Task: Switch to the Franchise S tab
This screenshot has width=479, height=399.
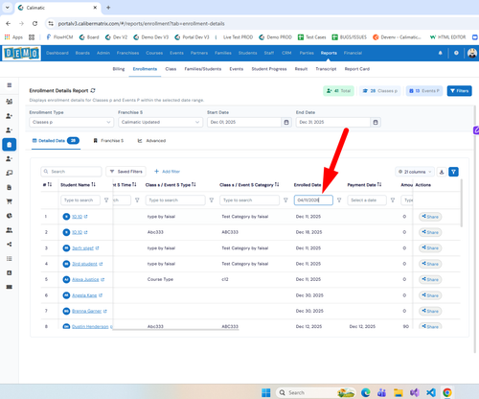Action: tap(108, 141)
